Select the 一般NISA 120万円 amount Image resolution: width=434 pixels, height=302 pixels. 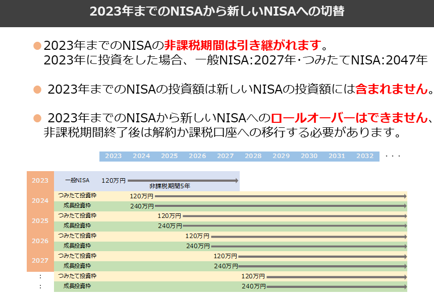click(113, 180)
